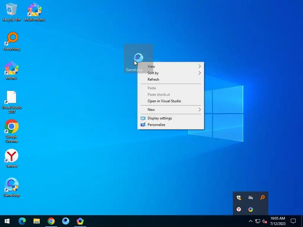Select Open in Visual Studio
303x227 pixels.
171,101
